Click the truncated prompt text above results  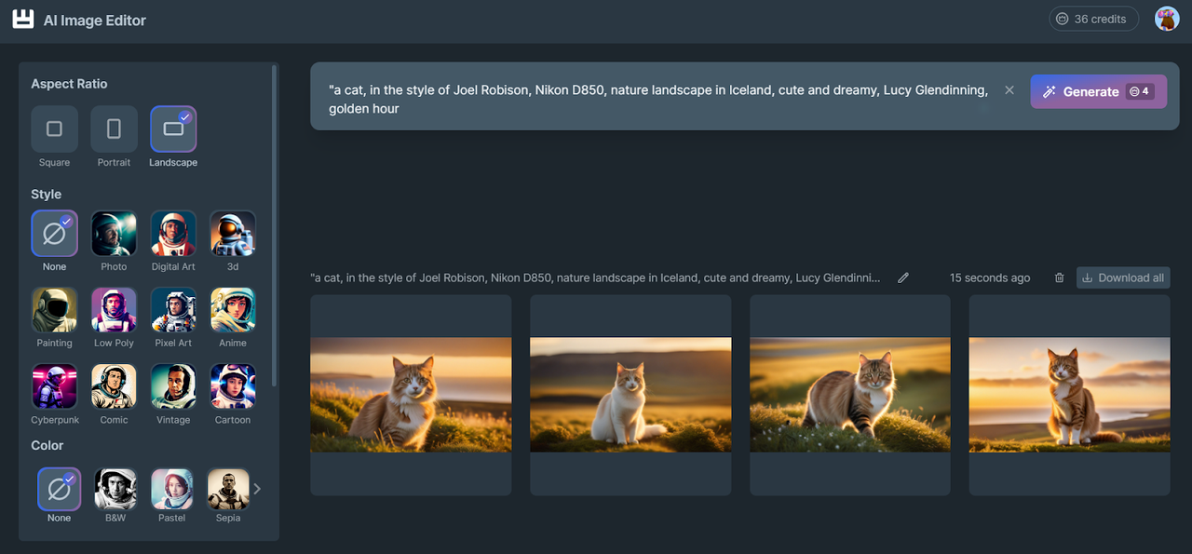pyautogui.click(x=596, y=277)
